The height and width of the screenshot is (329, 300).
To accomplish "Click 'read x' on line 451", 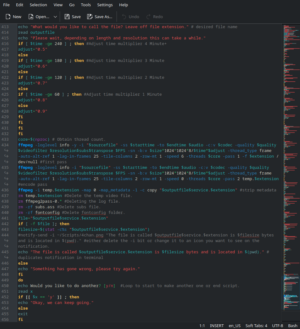I will point(25,291).
